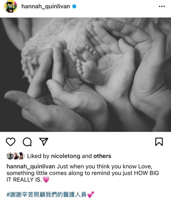Open hannah_quinlivan's profile from the header username
Viewport: 171px width, 199px height.
[46, 6]
